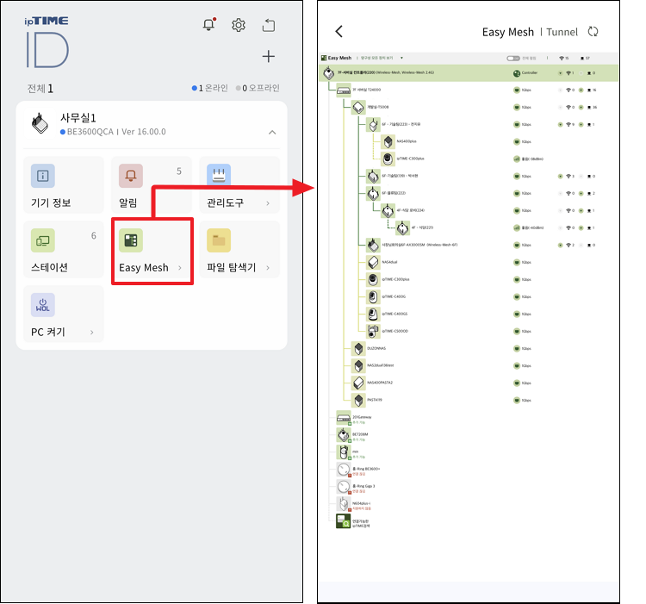Refresh the Easy Mesh view

593,32
